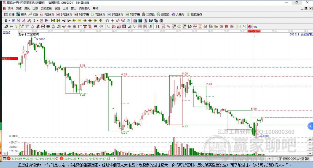Move chart left with black arrow

64,20
